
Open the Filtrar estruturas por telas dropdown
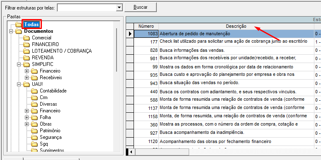(x=119, y=8)
